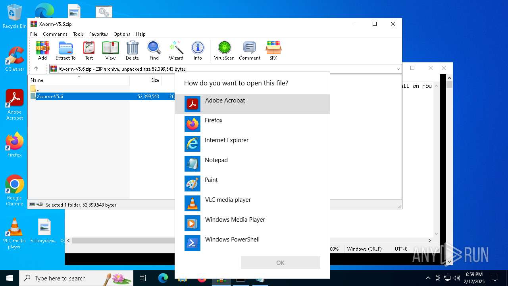This screenshot has height=286, width=508.
Task: Open VLC media player desktop shortcut
Action: pos(15,234)
